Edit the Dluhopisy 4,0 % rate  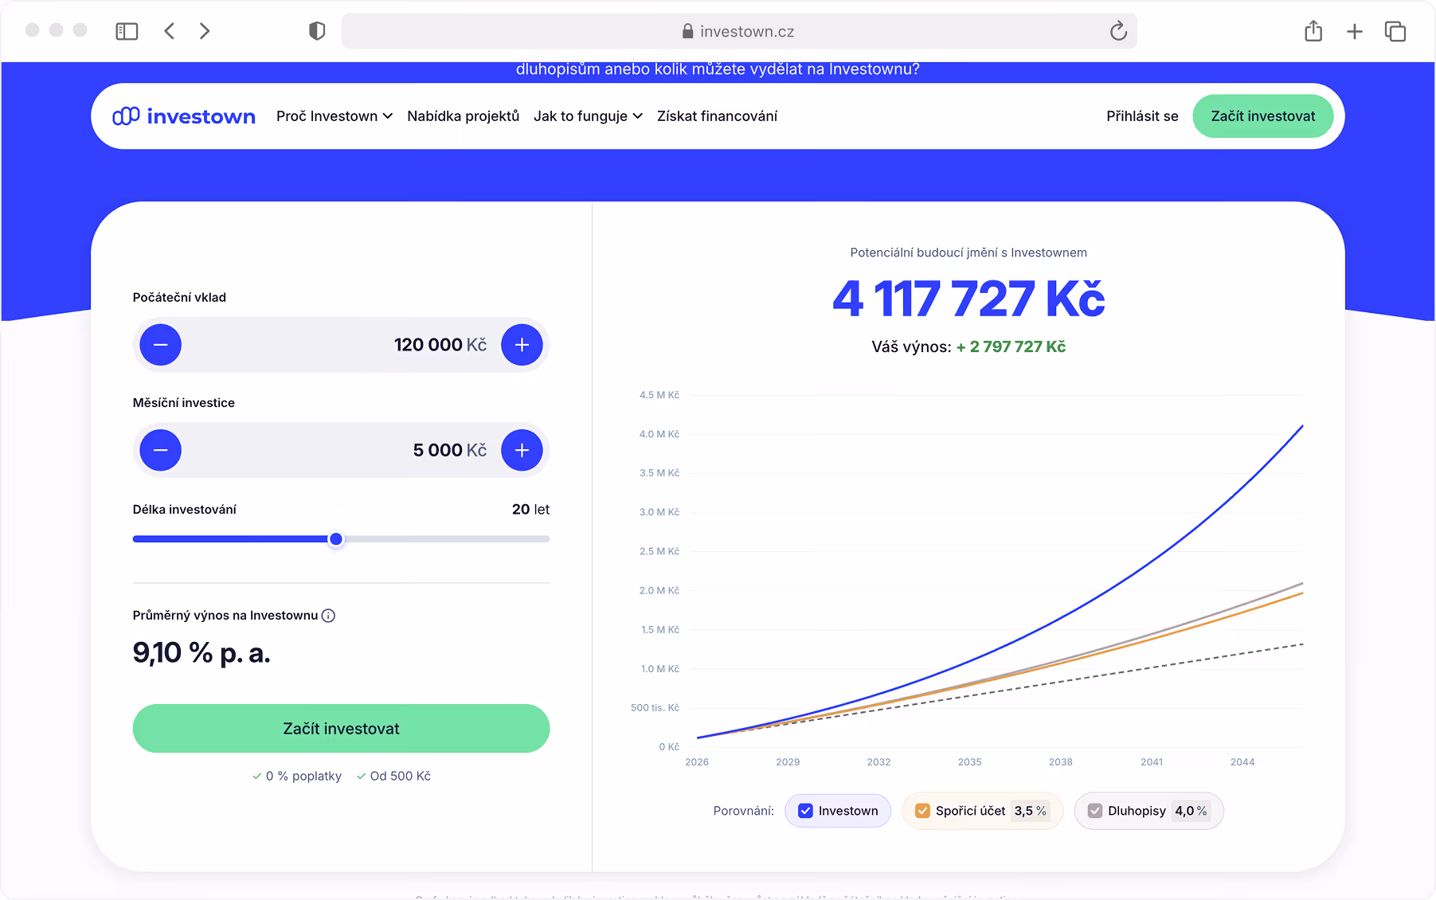(1191, 811)
